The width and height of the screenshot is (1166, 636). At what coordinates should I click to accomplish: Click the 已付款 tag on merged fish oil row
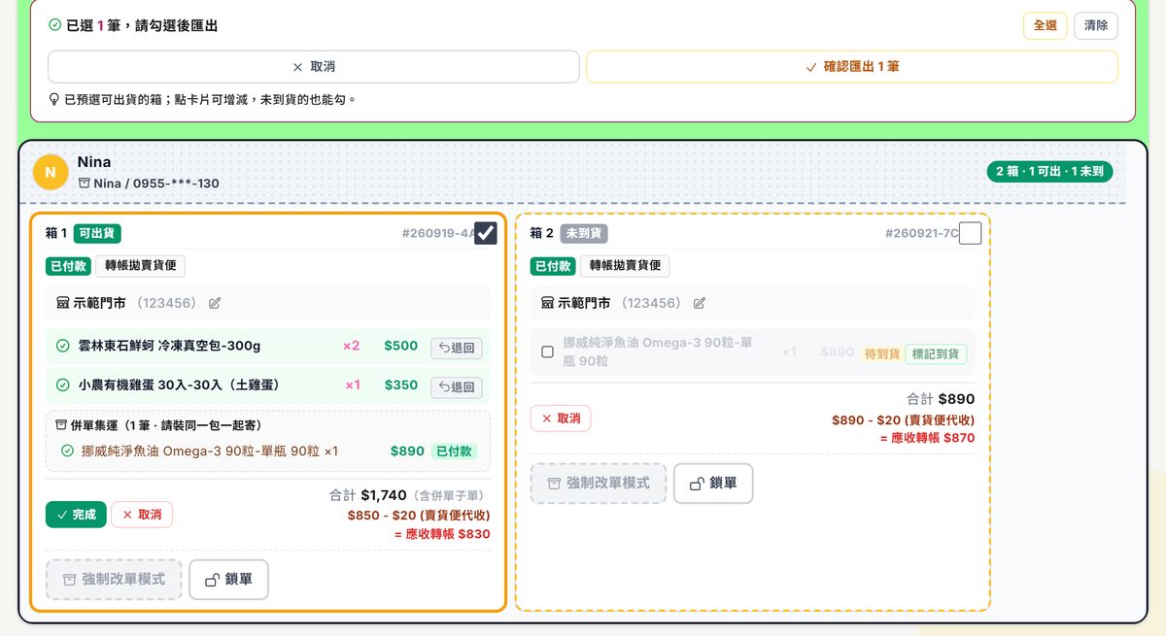tap(454, 452)
